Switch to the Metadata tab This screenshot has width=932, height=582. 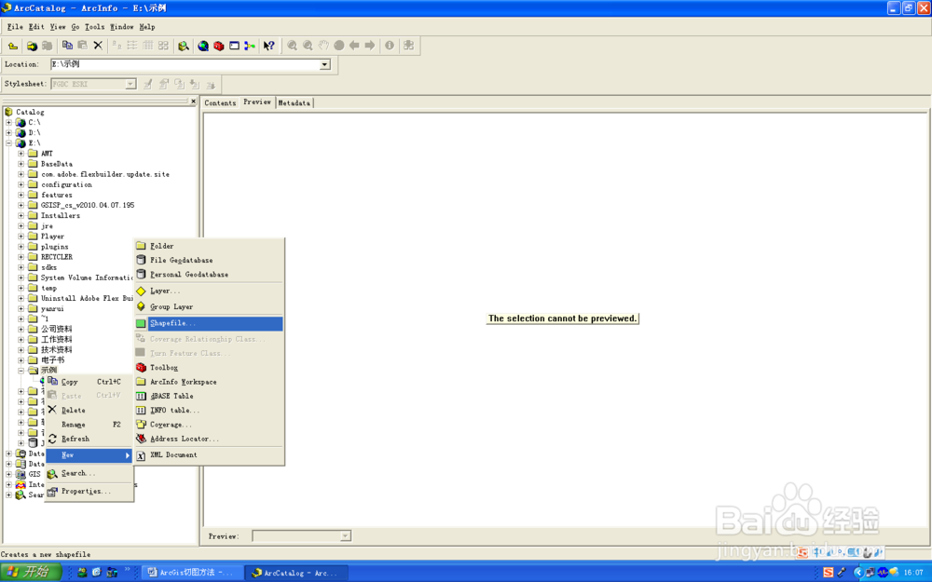(x=295, y=102)
